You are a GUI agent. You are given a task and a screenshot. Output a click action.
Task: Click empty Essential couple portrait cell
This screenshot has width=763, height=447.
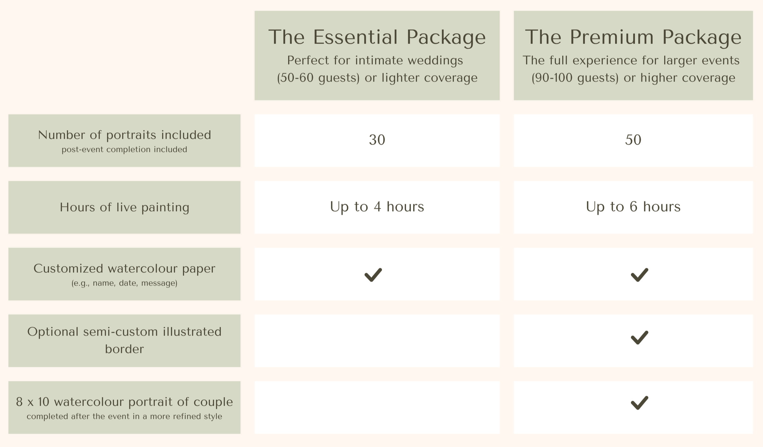(x=377, y=407)
